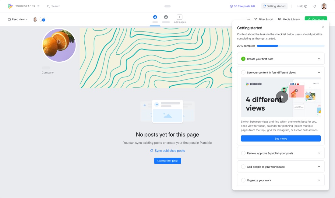Click the Planable logo icon

(10, 6)
